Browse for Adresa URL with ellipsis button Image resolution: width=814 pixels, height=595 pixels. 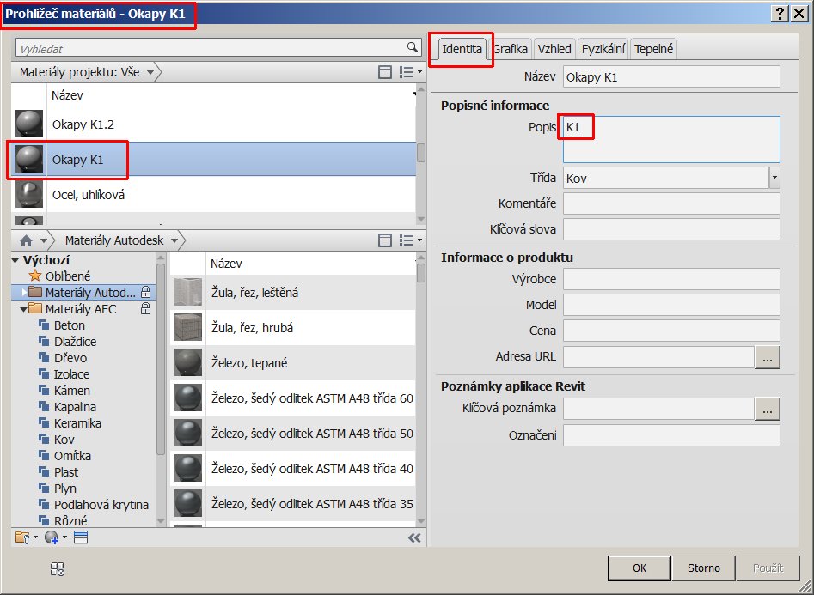pos(768,357)
